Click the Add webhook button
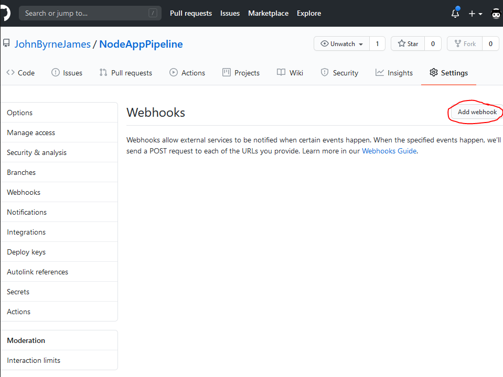503x377 pixels. [477, 112]
